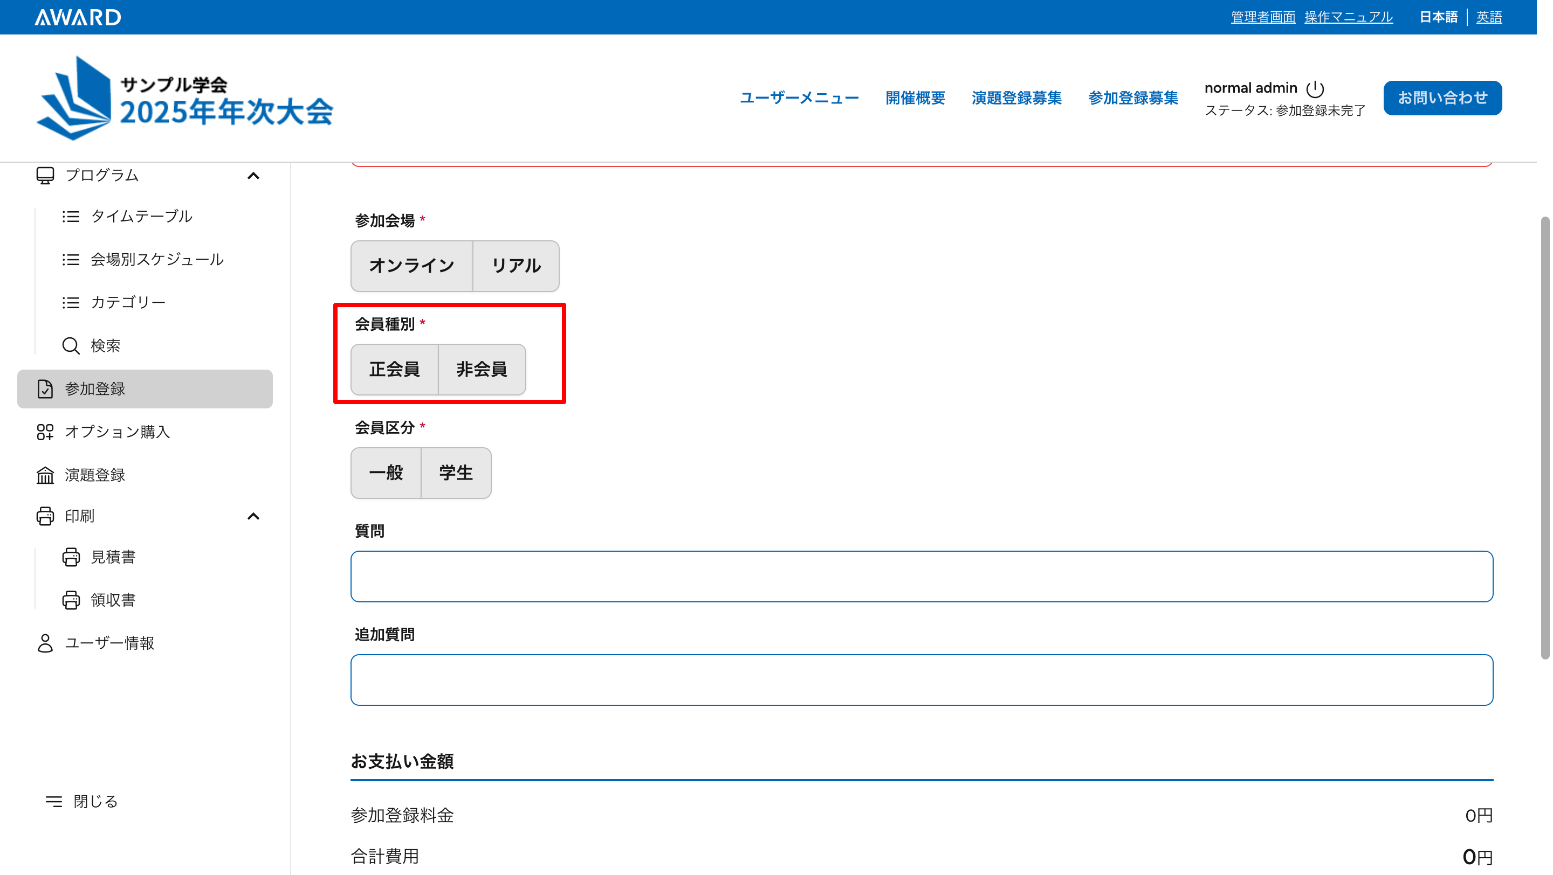Image resolution: width=1553 pixels, height=875 pixels.
Task: Open the 操作マニュアル link
Action: (1349, 17)
